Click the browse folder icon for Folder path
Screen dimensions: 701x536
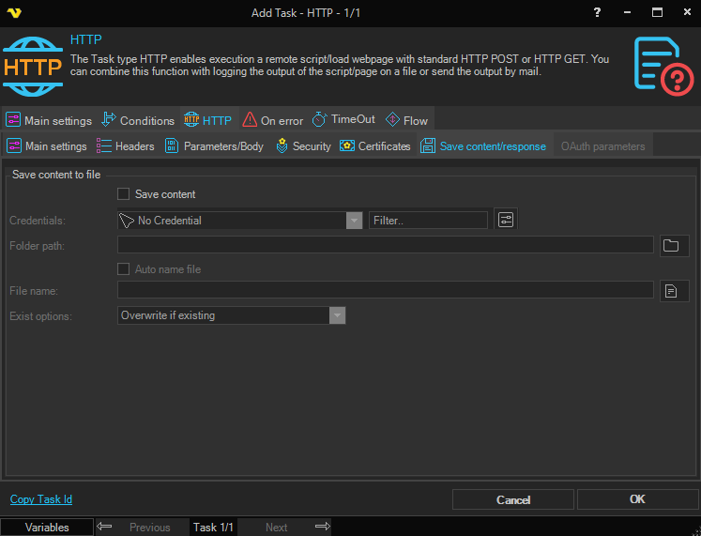pos(670,245)
